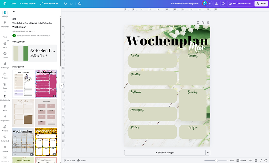This screenshot has width=269, height=163.
Task: Toggle the sidebar menu icon
Action: (x=5, y=4)
